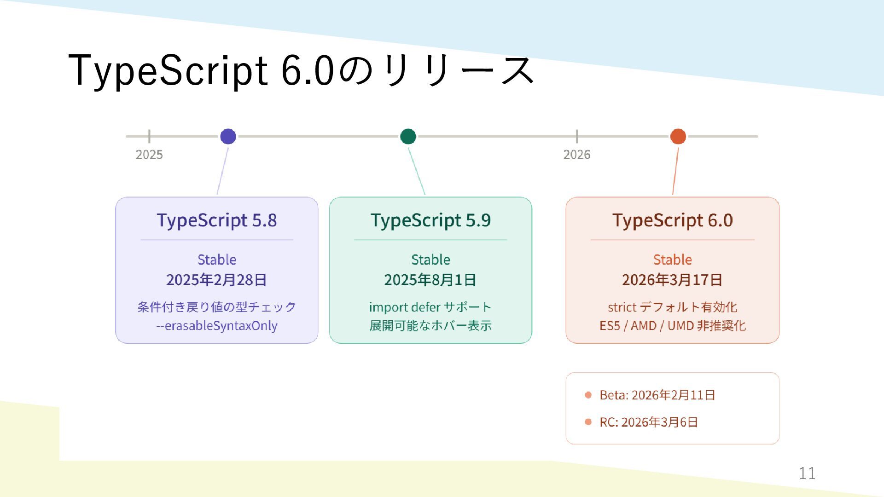This screenshot has width=884, height=497.
Task: Click the import defer サポート text
Action: pos(430,307)
